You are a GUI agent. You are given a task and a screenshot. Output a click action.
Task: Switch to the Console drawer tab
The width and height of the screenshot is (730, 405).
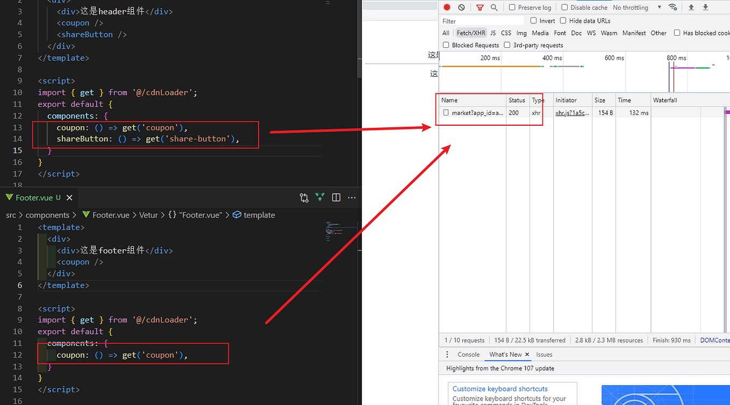point(469,355)
